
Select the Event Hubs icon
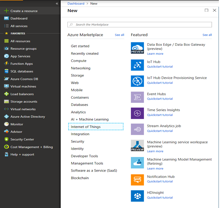click(137, 97)
